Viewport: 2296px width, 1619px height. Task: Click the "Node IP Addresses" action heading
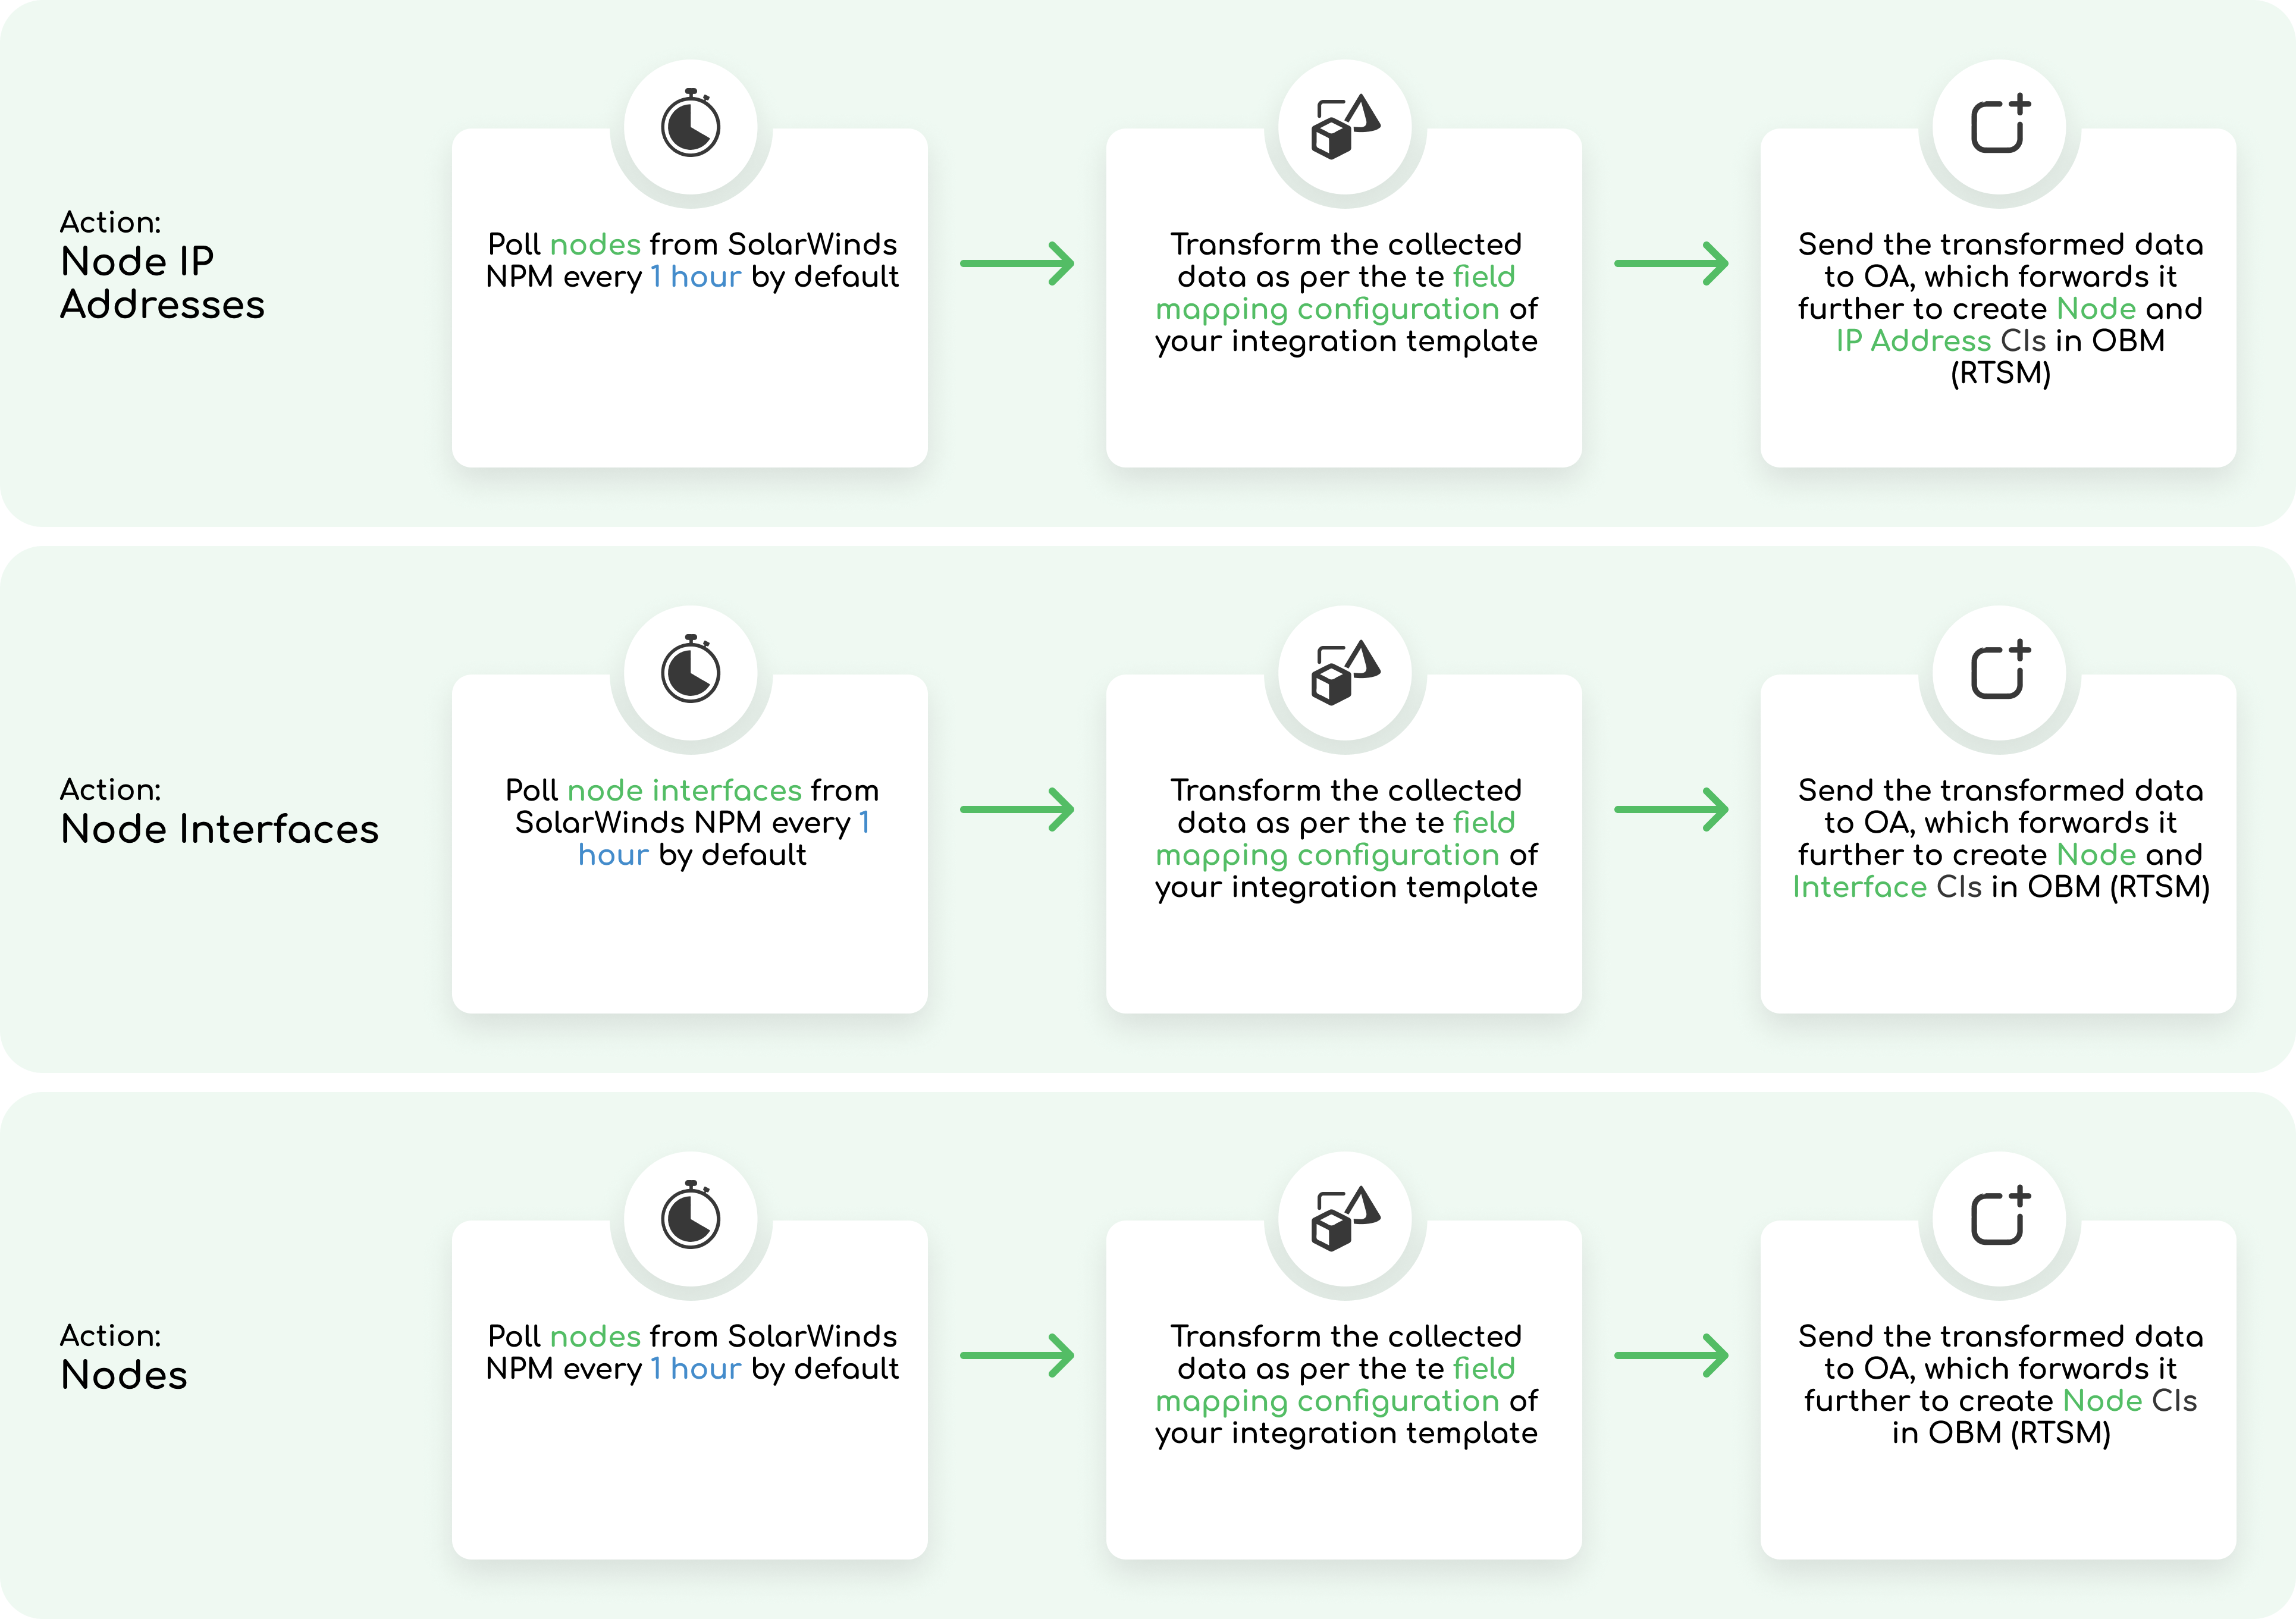point(162,283)
